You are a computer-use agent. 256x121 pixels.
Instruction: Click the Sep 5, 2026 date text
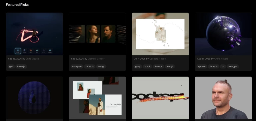click(77, 59)
